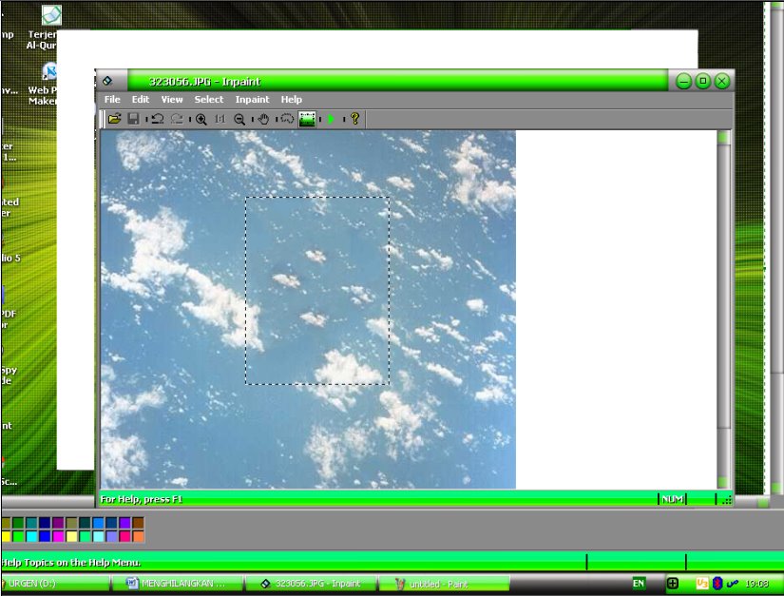Toggle the rectangular selection tool
The width and height of the screenshot is (784, 596).
[x=307, y=119]
